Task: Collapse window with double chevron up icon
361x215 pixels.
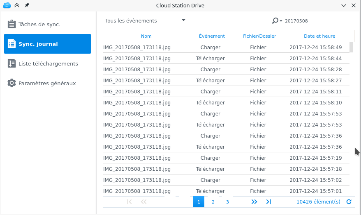Action: pyautogui.click(x=17, y=5)
